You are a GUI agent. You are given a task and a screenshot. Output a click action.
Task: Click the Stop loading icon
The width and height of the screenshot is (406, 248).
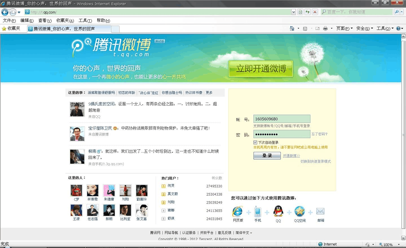[x=315, y=12]
